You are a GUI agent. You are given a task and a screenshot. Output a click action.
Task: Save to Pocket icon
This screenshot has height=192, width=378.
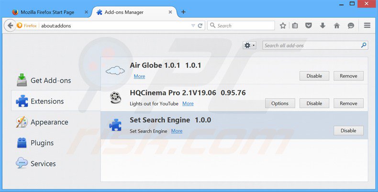[x=309, y=25]
